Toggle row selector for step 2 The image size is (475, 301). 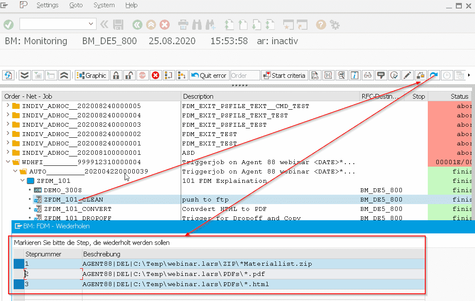[19, 274]
